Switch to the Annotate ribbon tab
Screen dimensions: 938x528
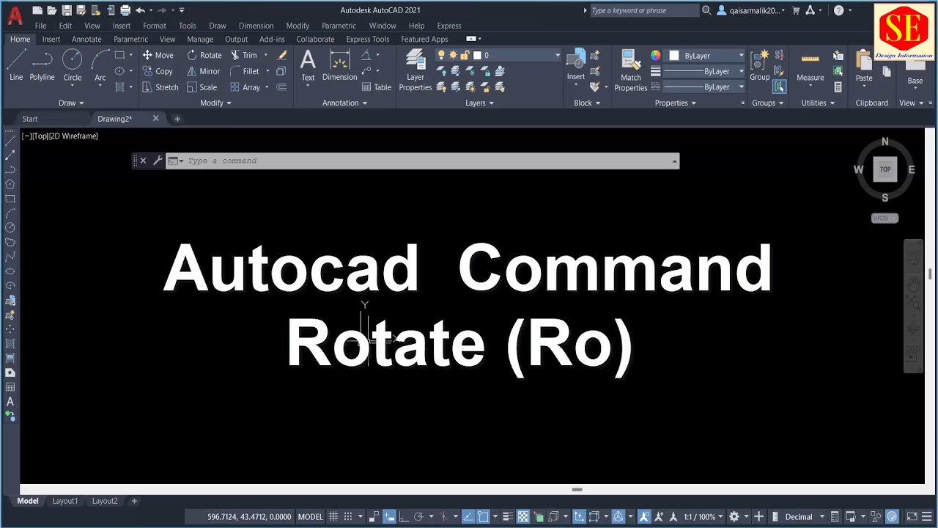[x=86, y=39]
